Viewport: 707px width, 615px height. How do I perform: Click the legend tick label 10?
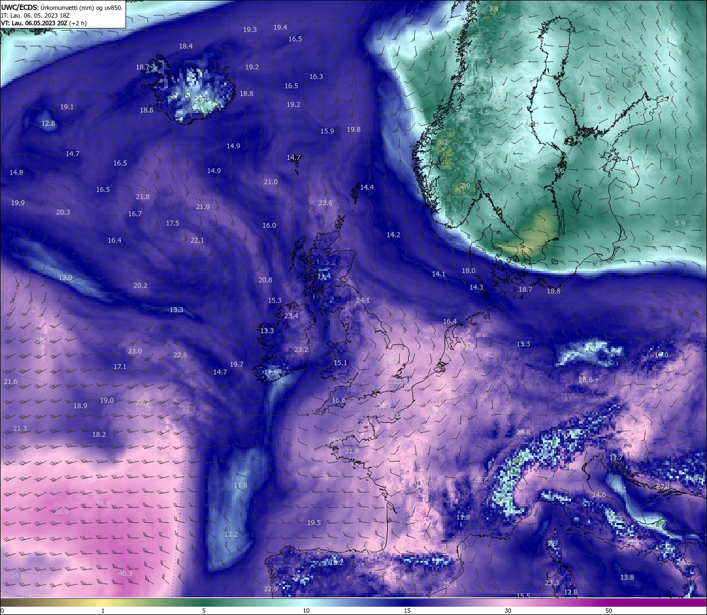[306, 611]
